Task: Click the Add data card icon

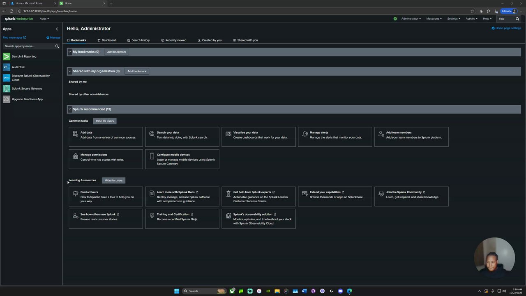Action: coord(75,134)
